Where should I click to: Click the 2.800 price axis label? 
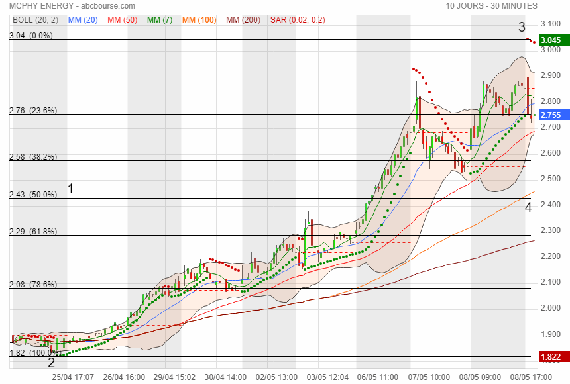click(551, 101)
